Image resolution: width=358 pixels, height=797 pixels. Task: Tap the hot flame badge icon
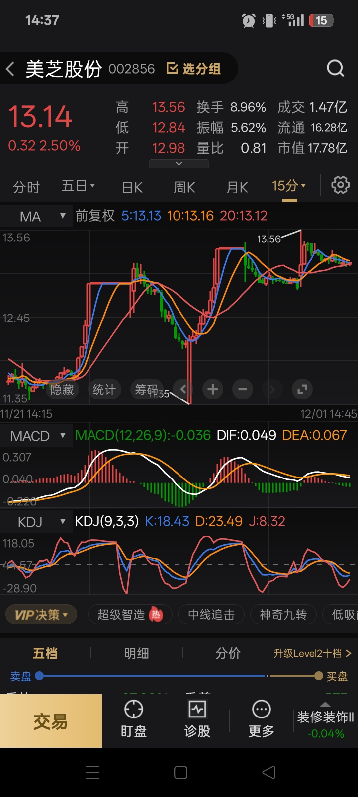156,615
